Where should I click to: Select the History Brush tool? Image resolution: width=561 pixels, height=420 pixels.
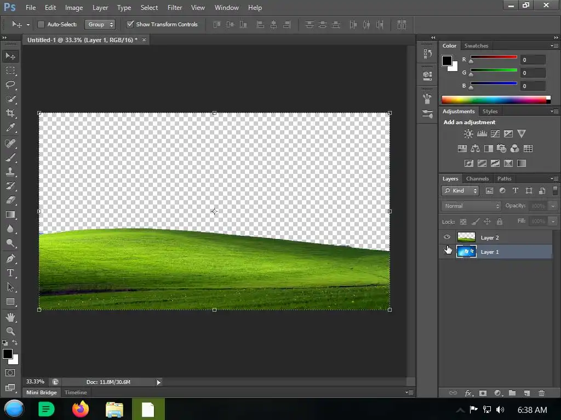[x=10, y=186]
